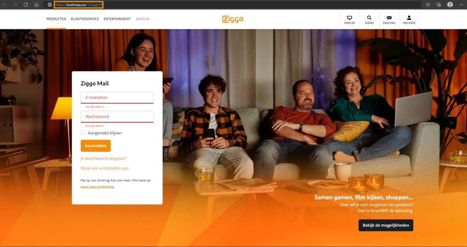Click the text "Daar wil je toch zorgeloos van genieten?"
This screenshot has width=467, height=247.
pyautogui.click(x=376, y=205)
